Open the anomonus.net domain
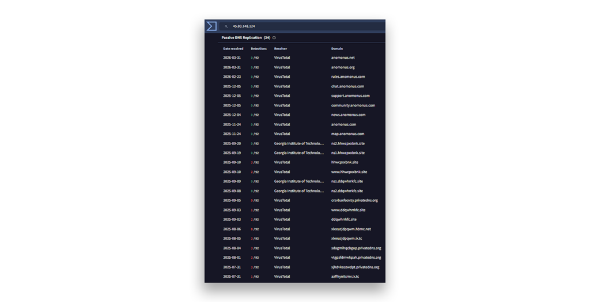This screenshot has width=590, height=302. (x=343, y=58)
